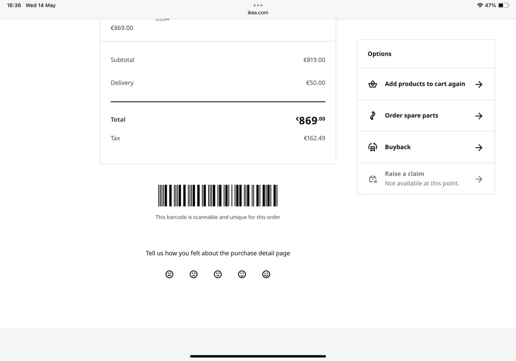Click the Tax amount €162.49
The image size is (516, 361).
click(314, 138)
